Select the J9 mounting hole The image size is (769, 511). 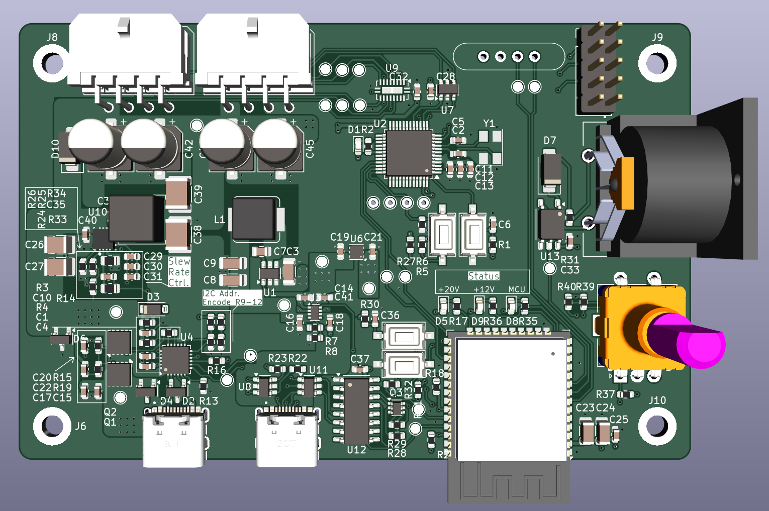[657, 63]
